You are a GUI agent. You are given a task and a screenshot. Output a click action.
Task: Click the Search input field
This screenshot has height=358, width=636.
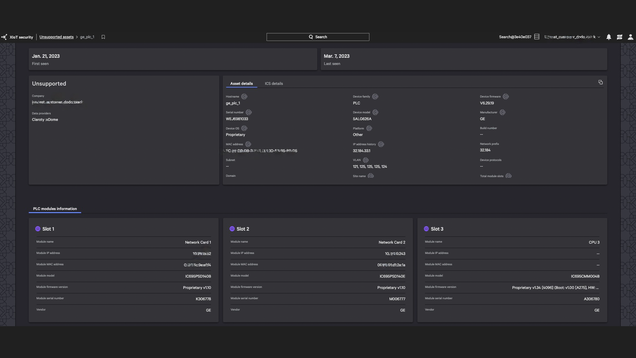318,37
